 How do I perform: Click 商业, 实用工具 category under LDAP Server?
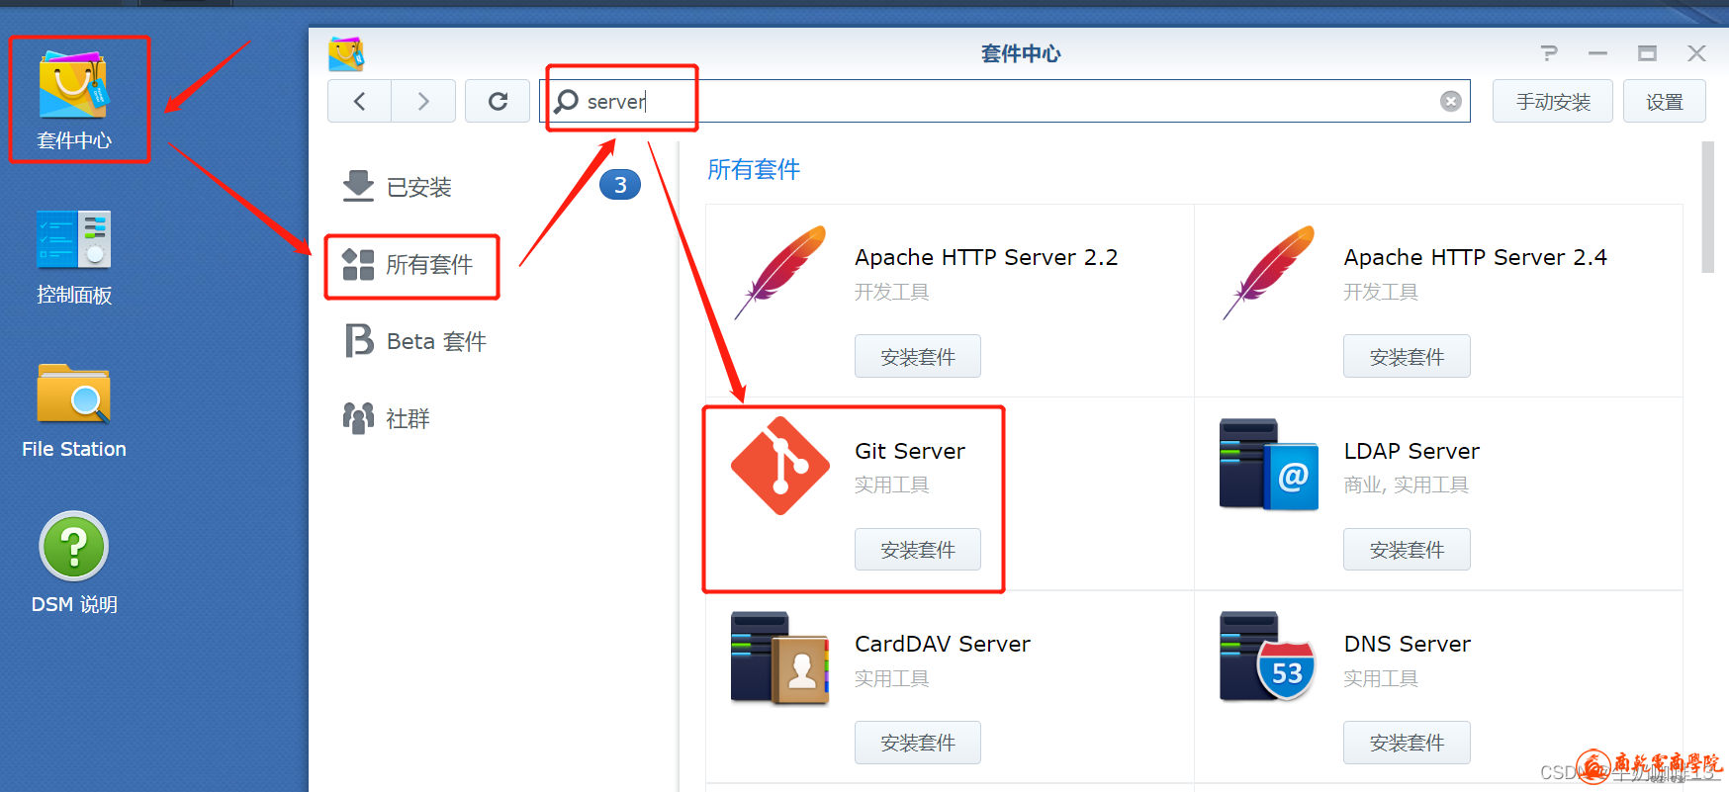1406,484
